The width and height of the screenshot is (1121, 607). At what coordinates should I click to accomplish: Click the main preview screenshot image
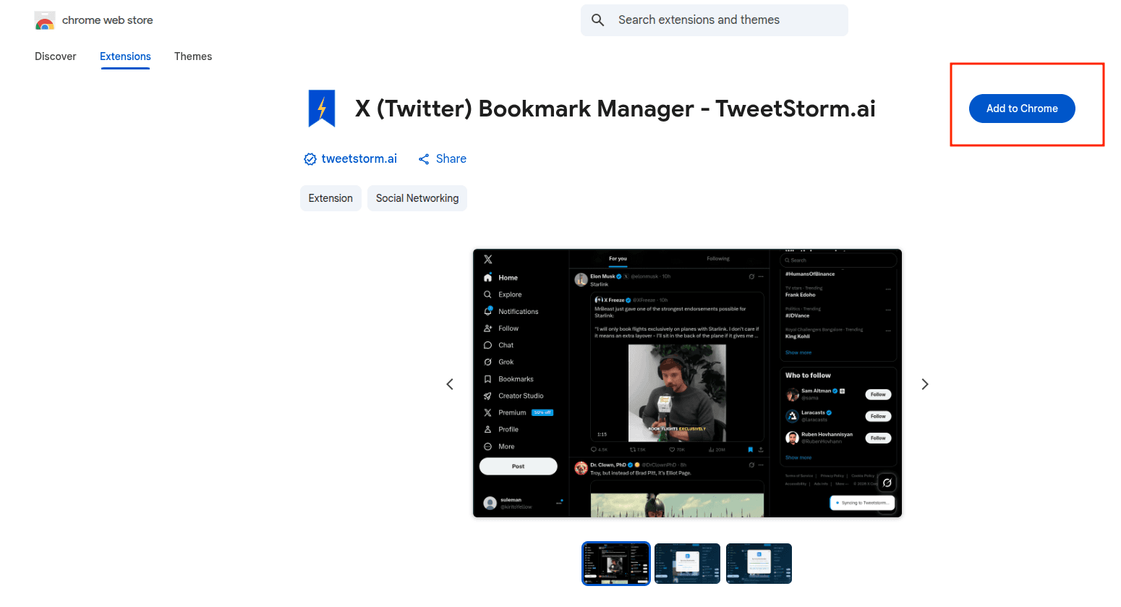(x=687, y=383)
